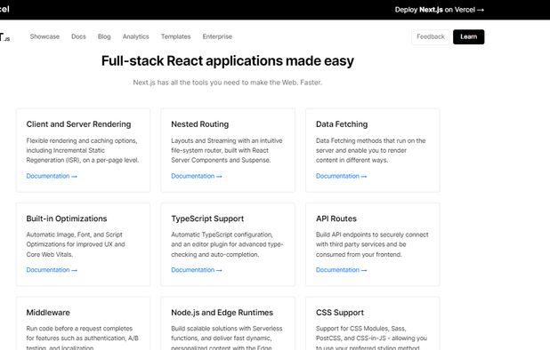
Task: Open the Client and Server Rendering documentation
Action: pos(52,176)
